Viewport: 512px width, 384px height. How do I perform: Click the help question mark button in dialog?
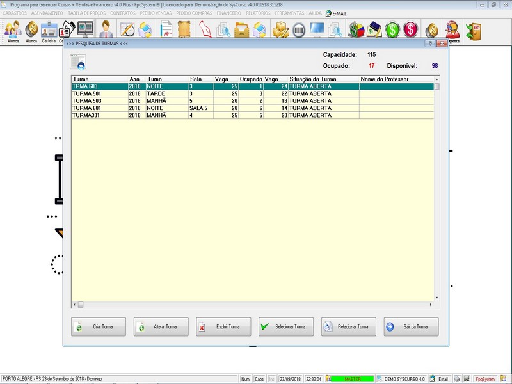click(x=430, y=44)
